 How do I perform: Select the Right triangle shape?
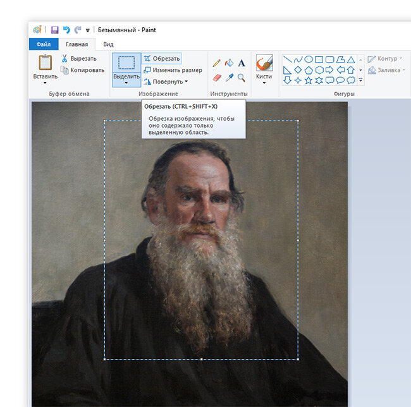click(288, 70)
